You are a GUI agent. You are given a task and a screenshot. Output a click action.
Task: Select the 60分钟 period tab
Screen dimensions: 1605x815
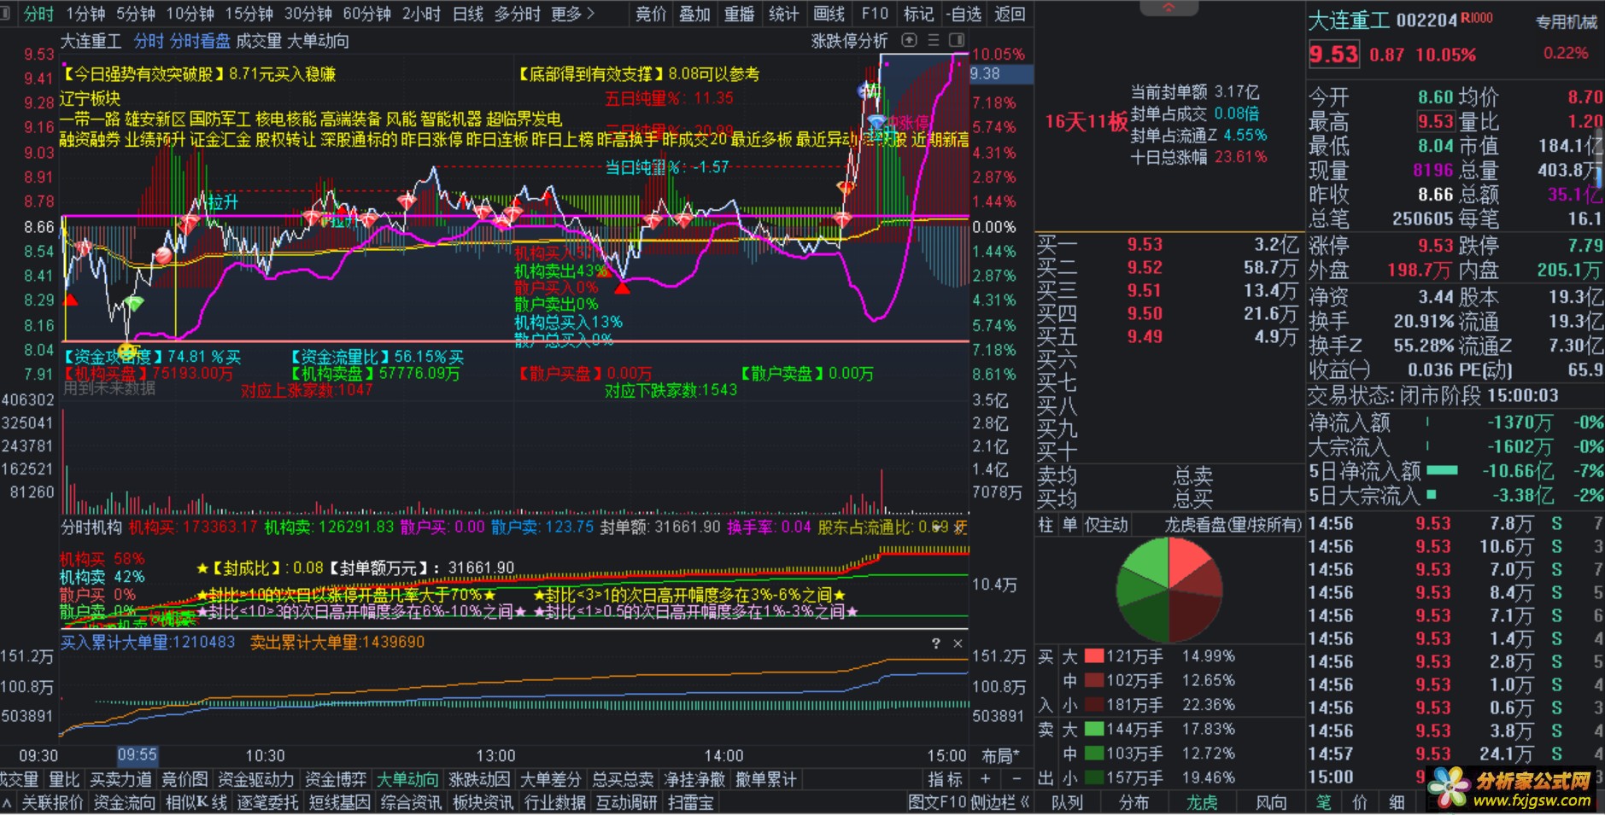click(367, 14)
